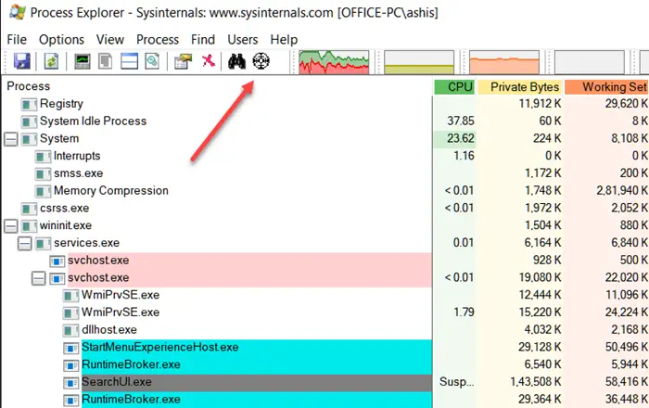This screenshot has width=649, height=408.
Task: Open the Find menu
Action: pos(203,39)
